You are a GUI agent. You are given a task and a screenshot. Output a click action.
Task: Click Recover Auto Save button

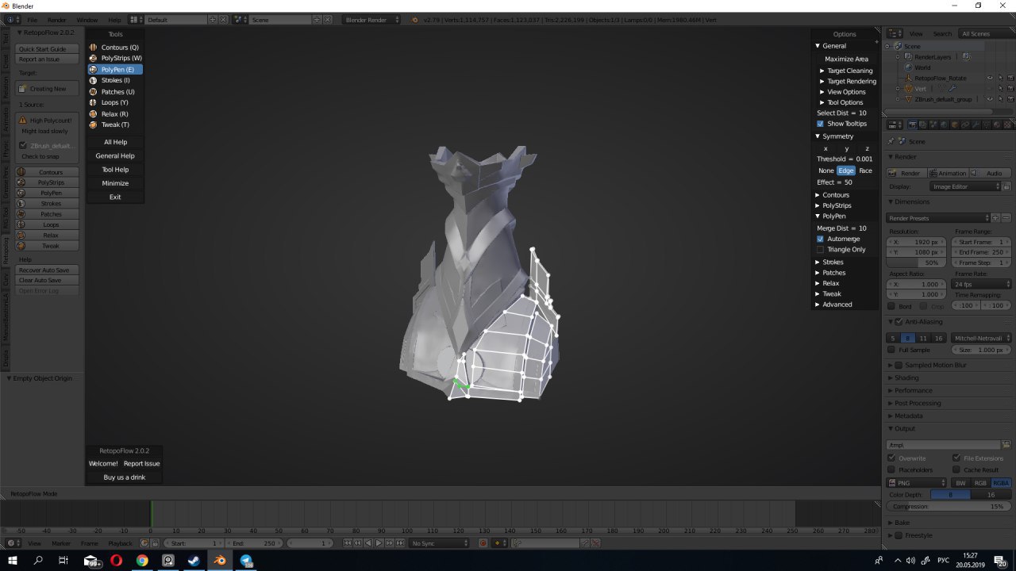tap(47, 270)
